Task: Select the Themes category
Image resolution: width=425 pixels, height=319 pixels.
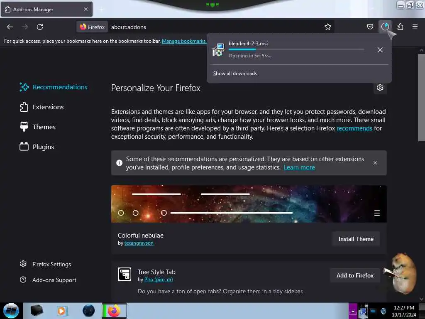Action: pos(38,127)
